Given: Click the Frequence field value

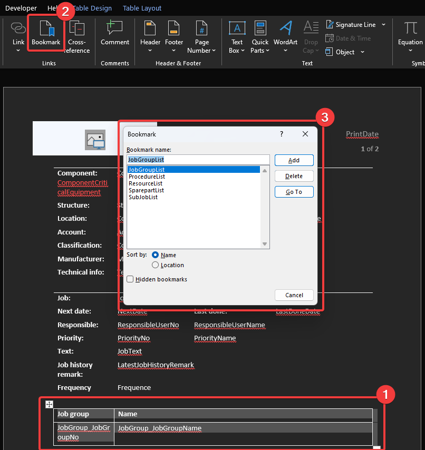Looking at the screenshot, I should pos(134,387).
